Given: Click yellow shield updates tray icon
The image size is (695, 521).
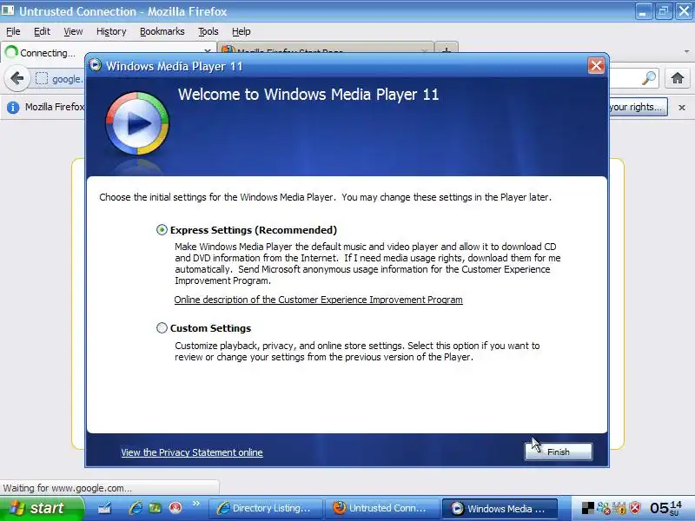Looking at the screenshot, I should click(x=619, y=508).
